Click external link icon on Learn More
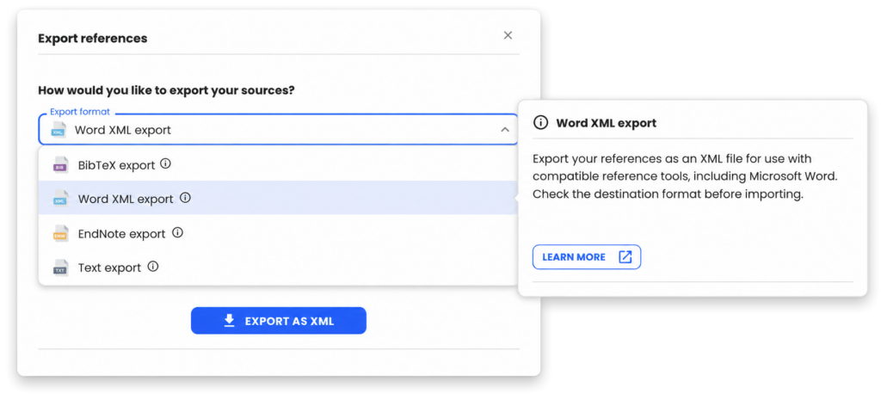Screen dimensions: 881x406 click(x=625, y=257)
